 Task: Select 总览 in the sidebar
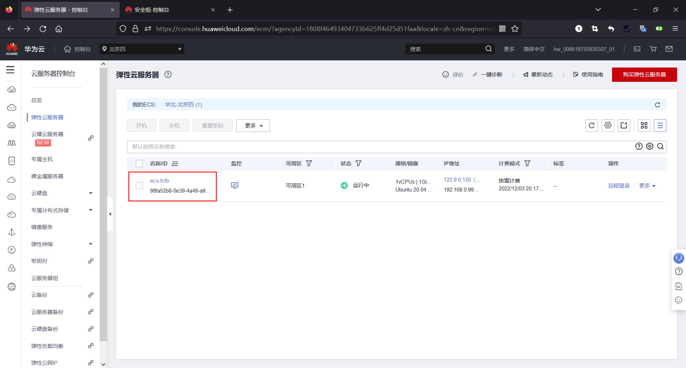[36, 100]
